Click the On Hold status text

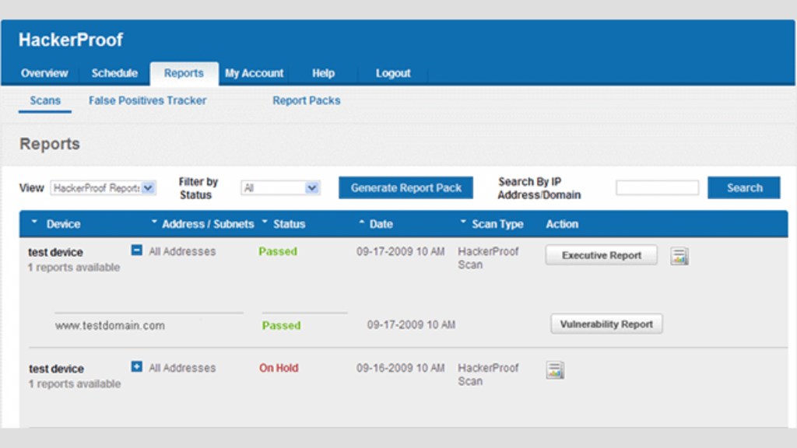[279, 368]
